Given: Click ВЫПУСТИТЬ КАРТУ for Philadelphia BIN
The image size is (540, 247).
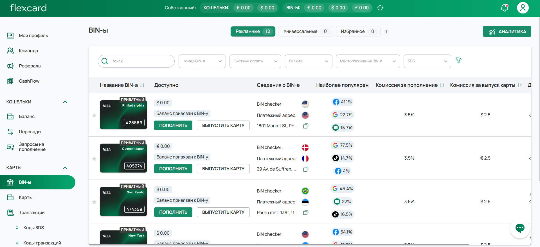Looking at the screenshot, I should (223, 125).
